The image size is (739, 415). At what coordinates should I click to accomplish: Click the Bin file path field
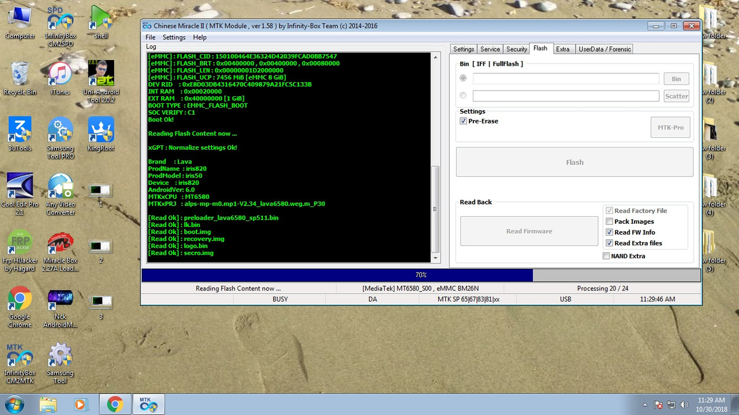pos(566,78)
